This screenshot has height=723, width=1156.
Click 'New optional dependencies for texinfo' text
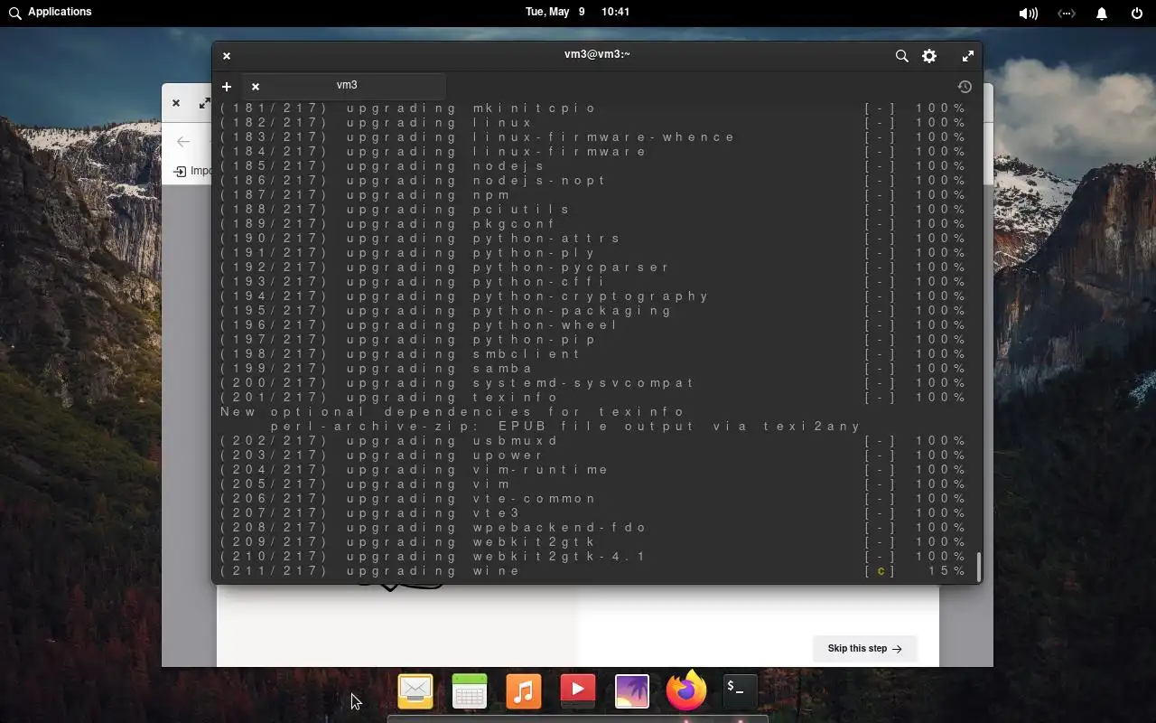(x=453, y=412)
